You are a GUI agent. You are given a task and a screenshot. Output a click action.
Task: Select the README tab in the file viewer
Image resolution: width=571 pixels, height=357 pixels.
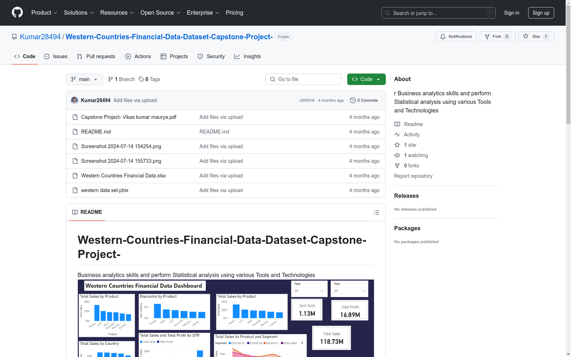click(87, 212)
